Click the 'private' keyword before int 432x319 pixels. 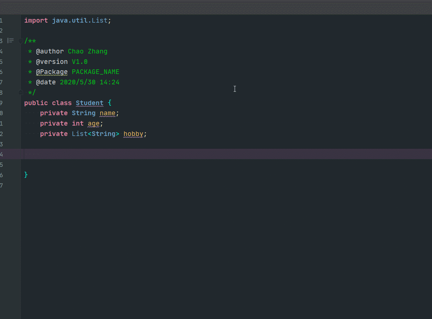(x=54, y=123)
